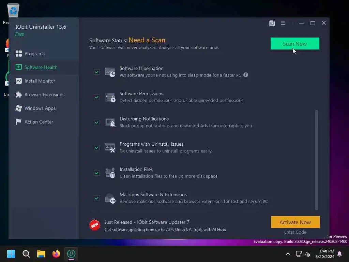Click the network status tray icon
Image resolution: width=349 pixels, height=262 pixels.
tap(299, 254)
